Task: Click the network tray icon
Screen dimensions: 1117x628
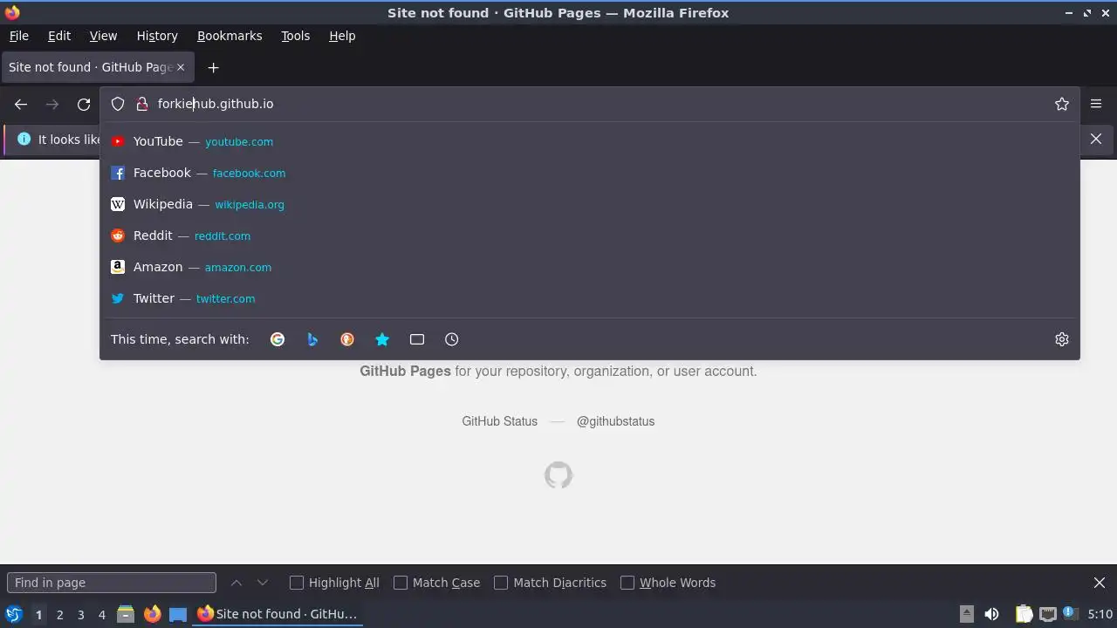Action: coord(1048,614)
